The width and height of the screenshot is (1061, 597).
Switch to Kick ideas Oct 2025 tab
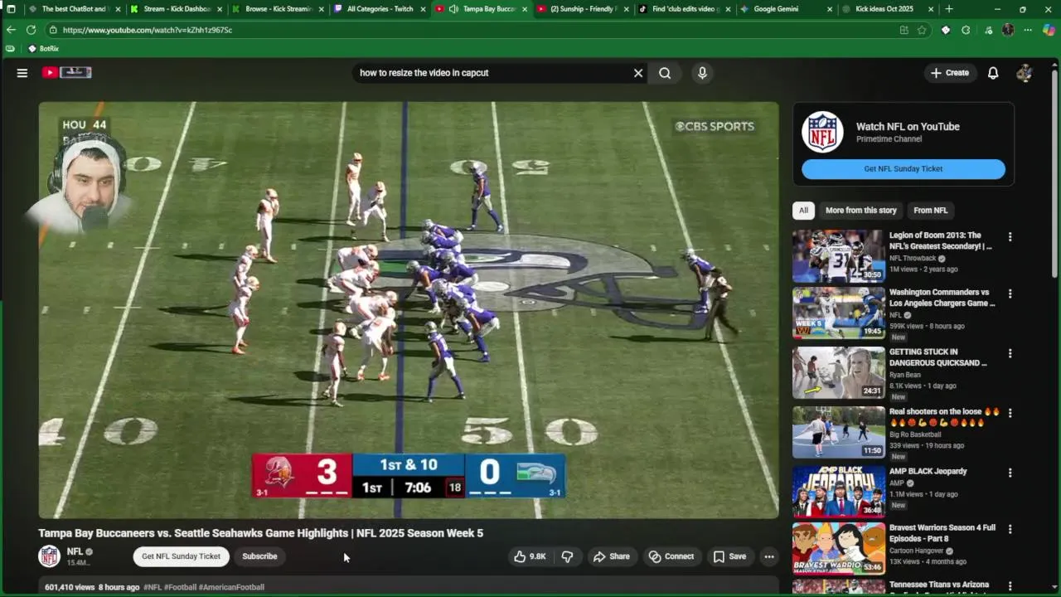[884, 9]
